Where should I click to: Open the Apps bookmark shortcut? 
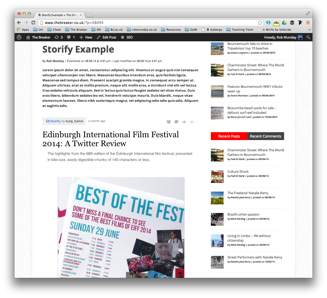(x=23, y=30)
